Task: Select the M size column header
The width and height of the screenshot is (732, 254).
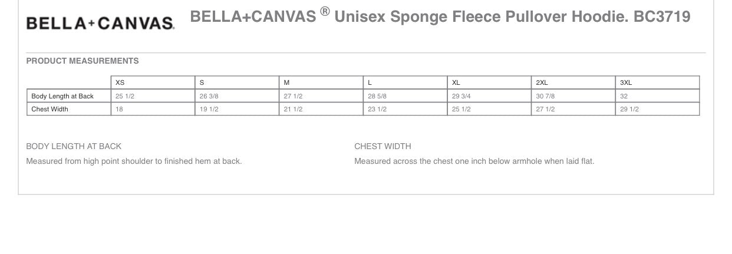Action: pos(287,83)
